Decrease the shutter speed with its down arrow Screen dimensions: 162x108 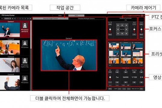pyautogui.click(x=134, y=82)
